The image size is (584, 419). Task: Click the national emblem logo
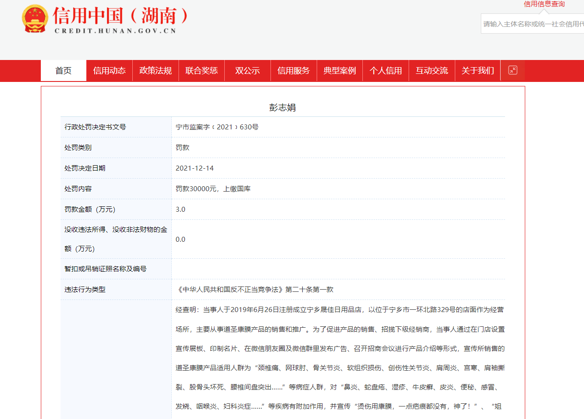(x=35, y=19)
